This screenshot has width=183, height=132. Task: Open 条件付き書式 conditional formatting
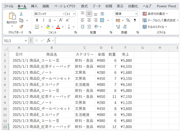click(155, 14)
